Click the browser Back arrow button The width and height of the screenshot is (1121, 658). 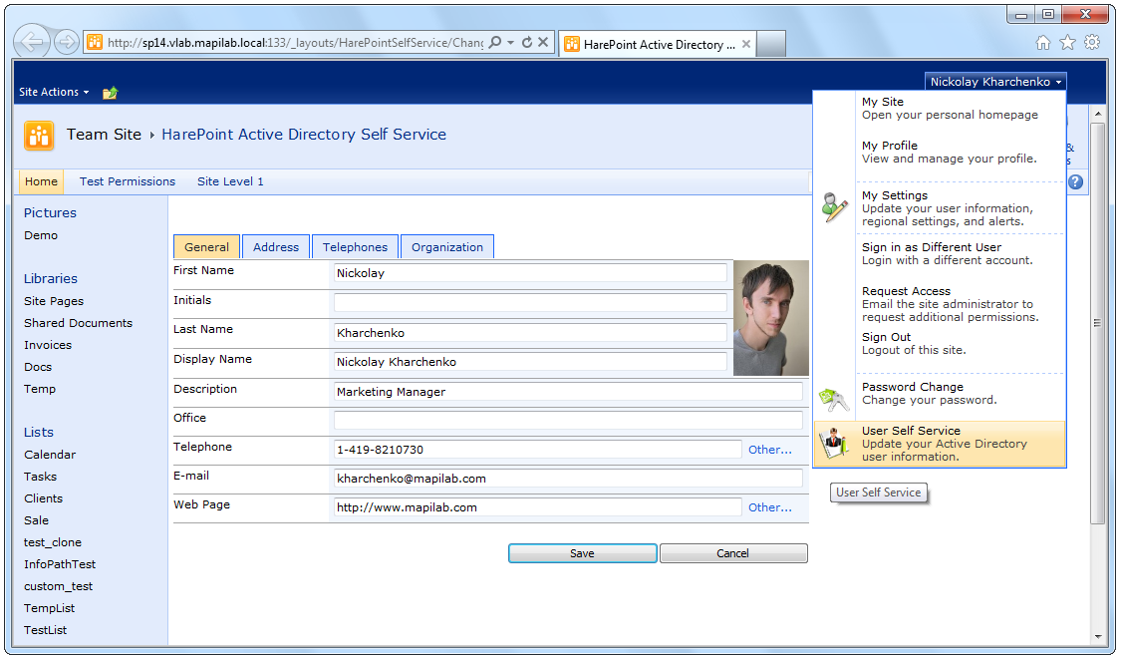[x=33, y=42]
